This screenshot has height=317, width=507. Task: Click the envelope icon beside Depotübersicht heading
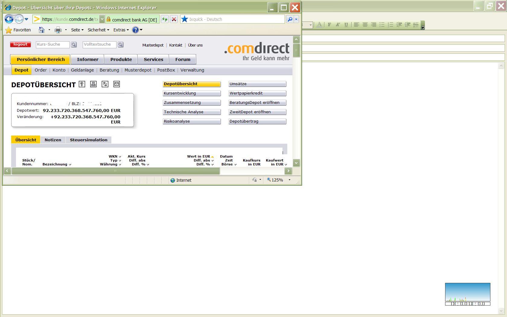tap(116, 84)
